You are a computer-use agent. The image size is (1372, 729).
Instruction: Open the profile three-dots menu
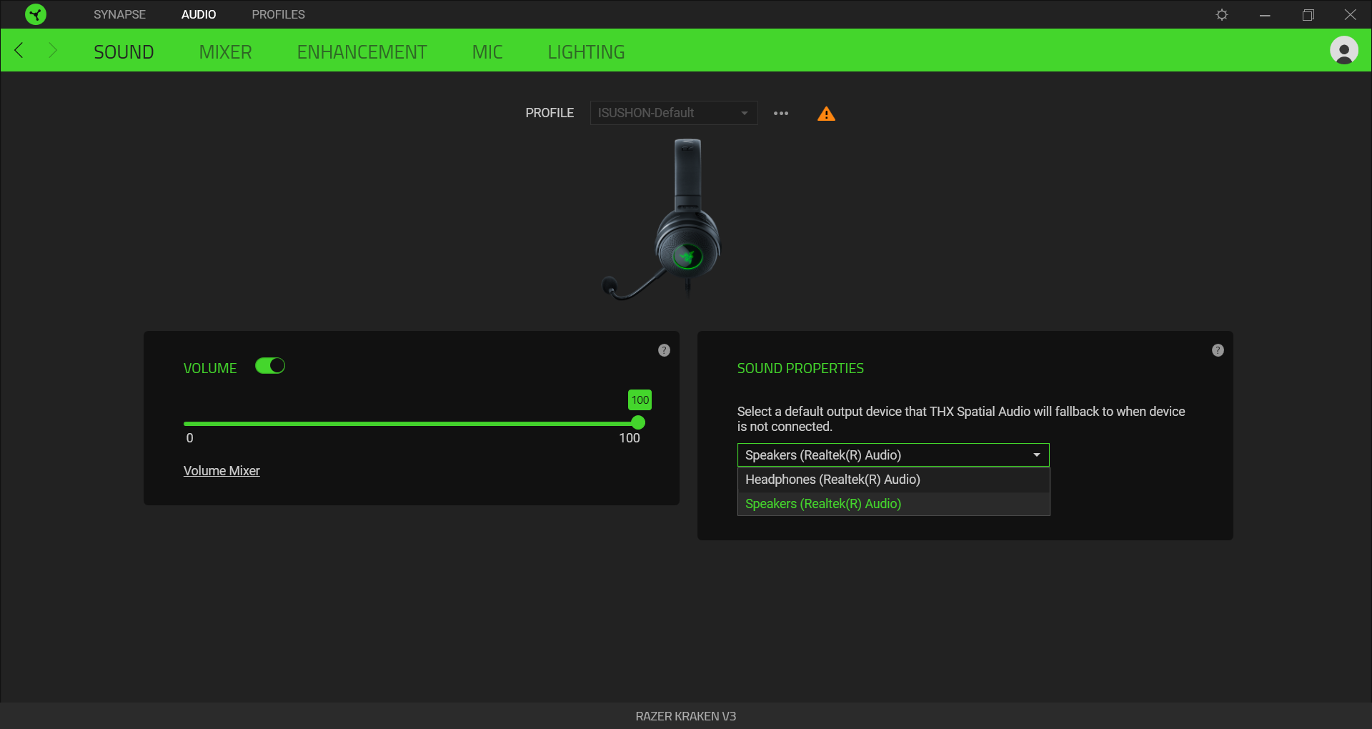[781, 113]
